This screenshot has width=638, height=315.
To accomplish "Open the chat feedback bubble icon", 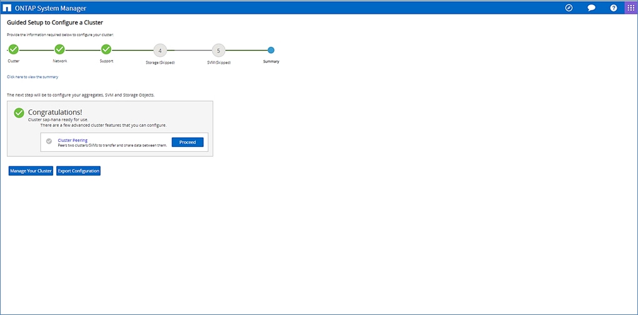I will click(x=592, y=8).
